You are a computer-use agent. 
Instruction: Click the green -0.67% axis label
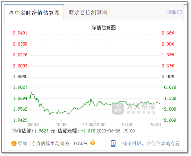pos(169,87)
